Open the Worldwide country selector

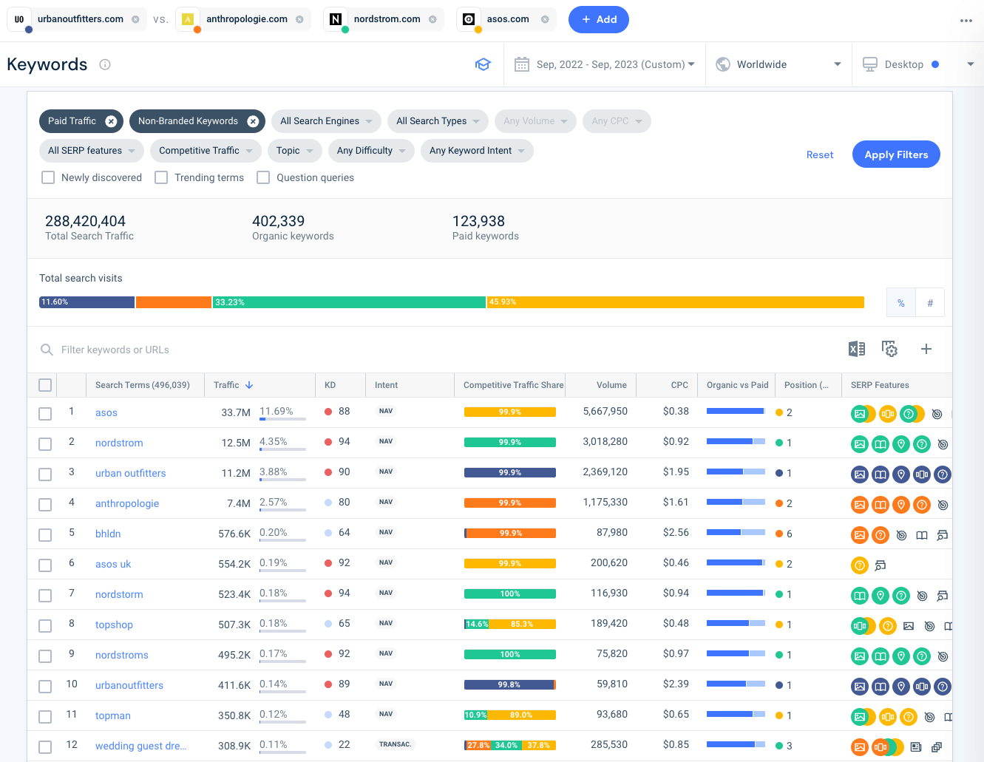pos(778,64)
